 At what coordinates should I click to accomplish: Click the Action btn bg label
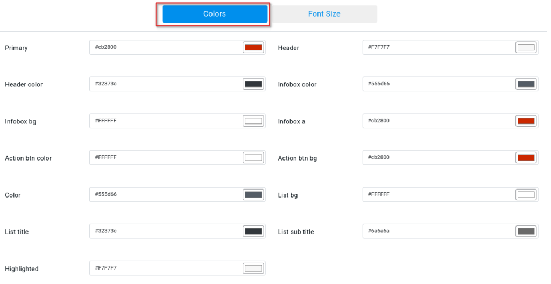297,158
